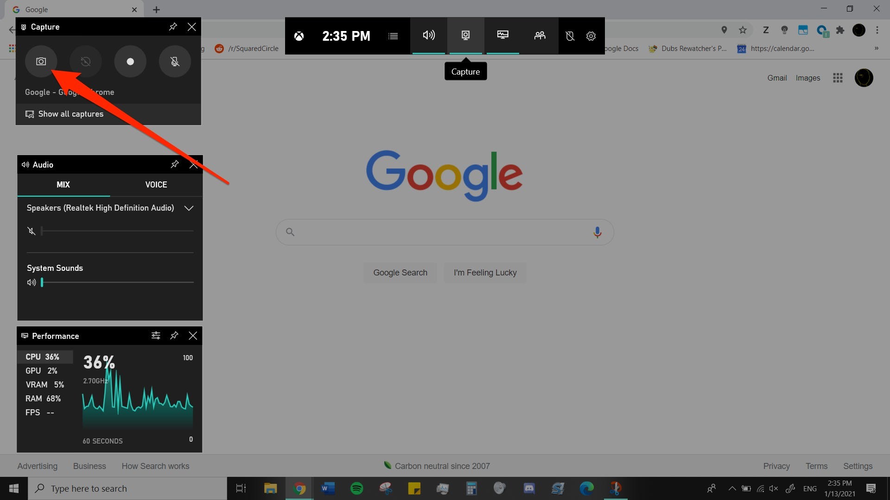This screenshot has height=500, width=890.
Task: Open the Privacy footer link
Action: [776, 466]
